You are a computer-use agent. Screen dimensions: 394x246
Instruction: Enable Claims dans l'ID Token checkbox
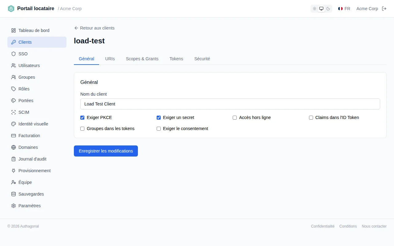pos(311,117)
